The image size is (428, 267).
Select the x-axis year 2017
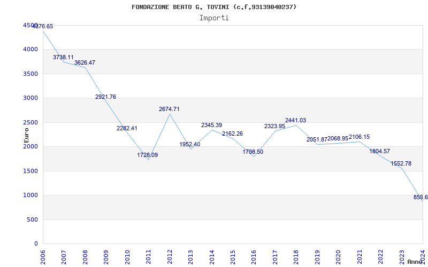point(275,257)
